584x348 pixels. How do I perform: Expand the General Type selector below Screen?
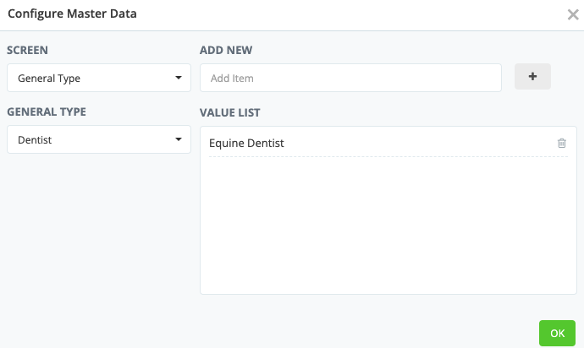point(99,140)
